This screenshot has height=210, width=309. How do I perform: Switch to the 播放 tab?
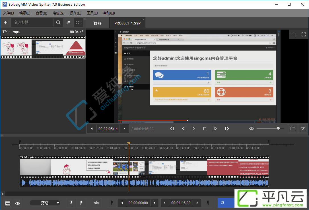[x=97, y=23]
